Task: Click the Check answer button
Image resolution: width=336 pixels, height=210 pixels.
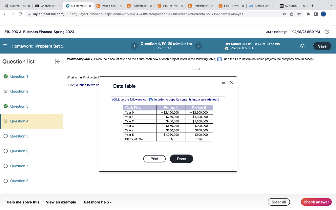Action: 316,202
